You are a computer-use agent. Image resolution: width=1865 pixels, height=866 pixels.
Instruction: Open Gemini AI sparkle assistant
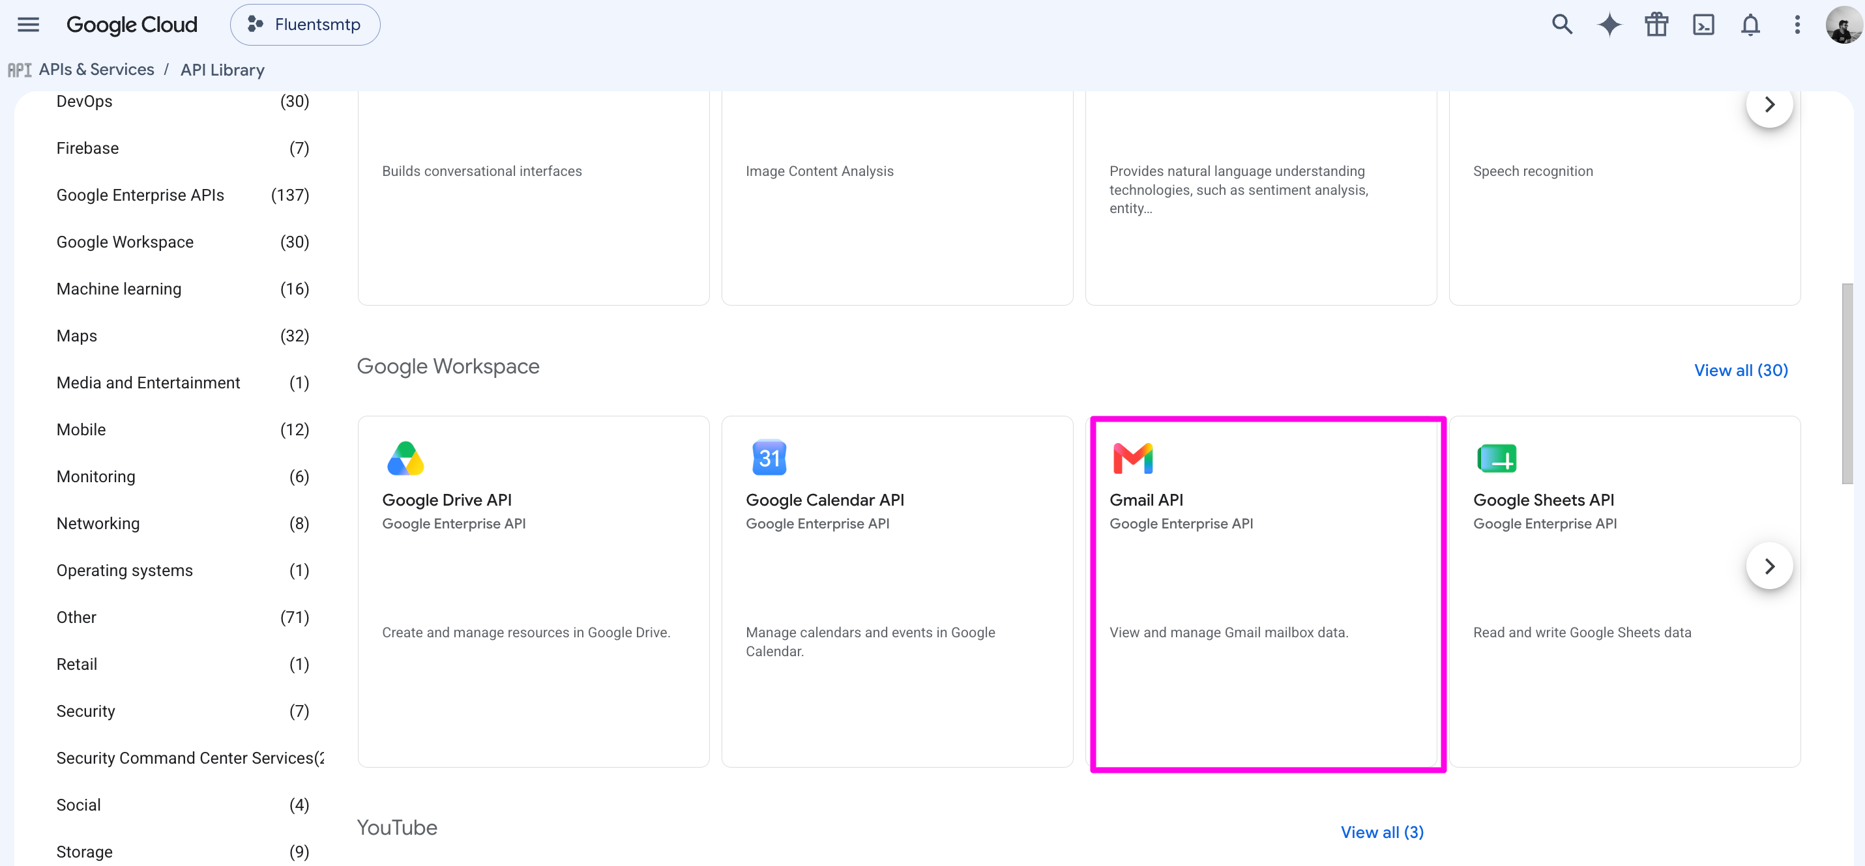click(x=1609, y=25)
